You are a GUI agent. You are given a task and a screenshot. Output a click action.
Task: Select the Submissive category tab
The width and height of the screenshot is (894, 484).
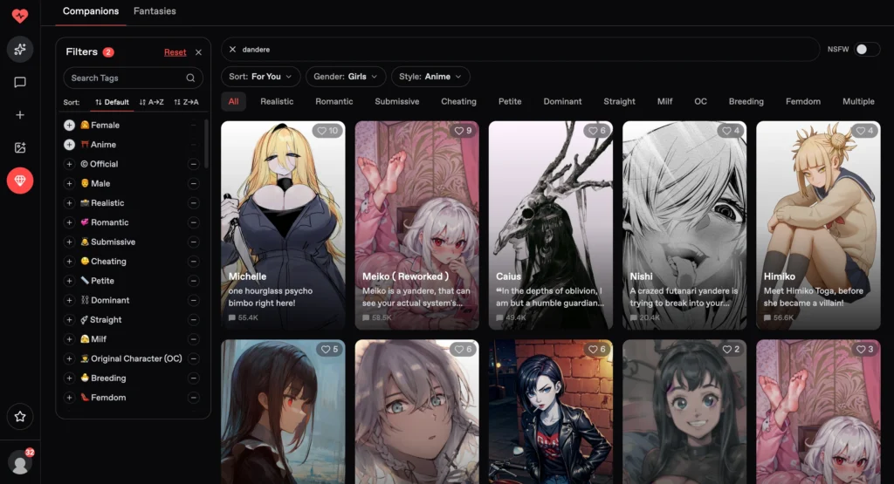[x=397, y=102]
